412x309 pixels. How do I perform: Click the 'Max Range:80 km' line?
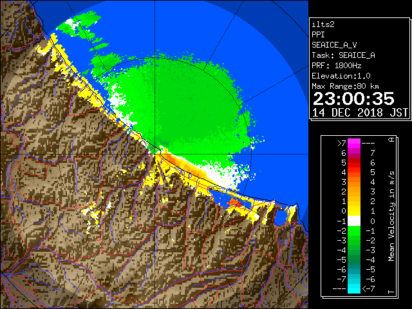[346, 86]
